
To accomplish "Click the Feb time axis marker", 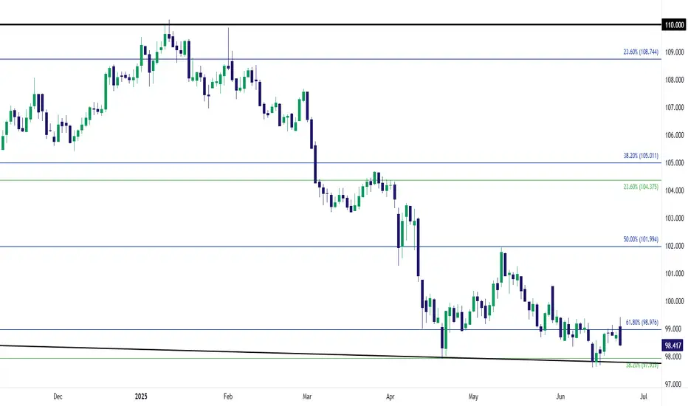I will [227, 396].
